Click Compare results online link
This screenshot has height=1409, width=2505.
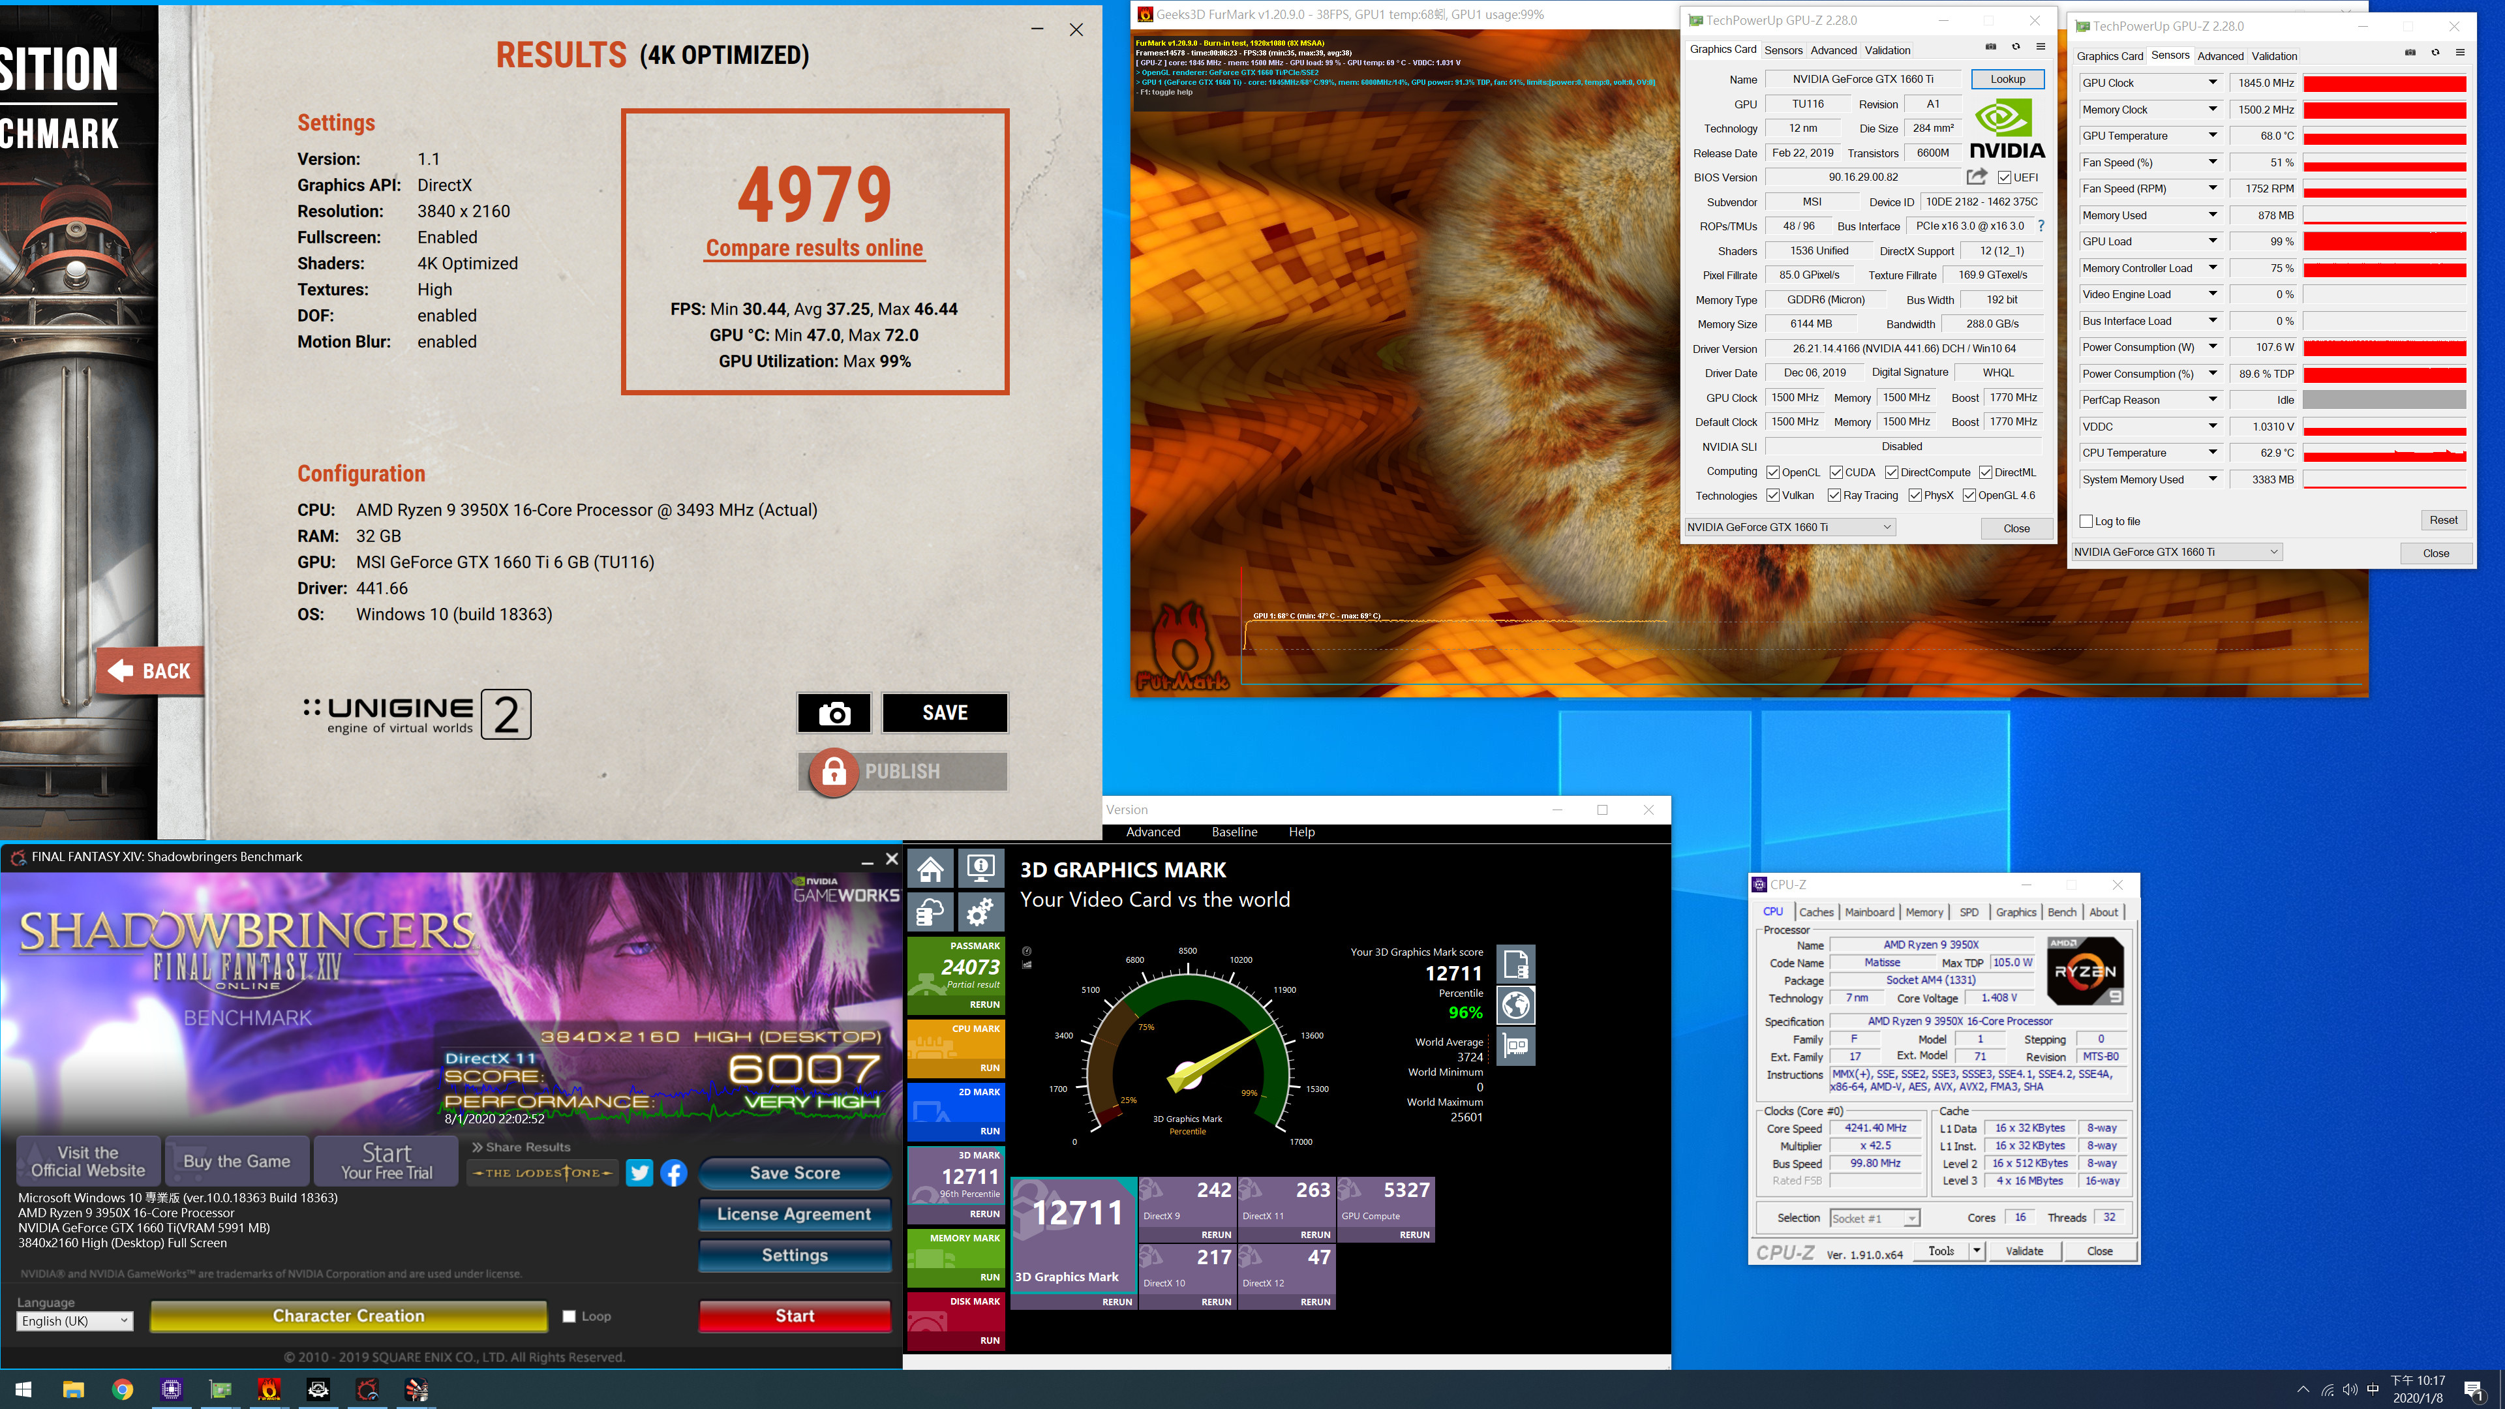click(814, 248)
